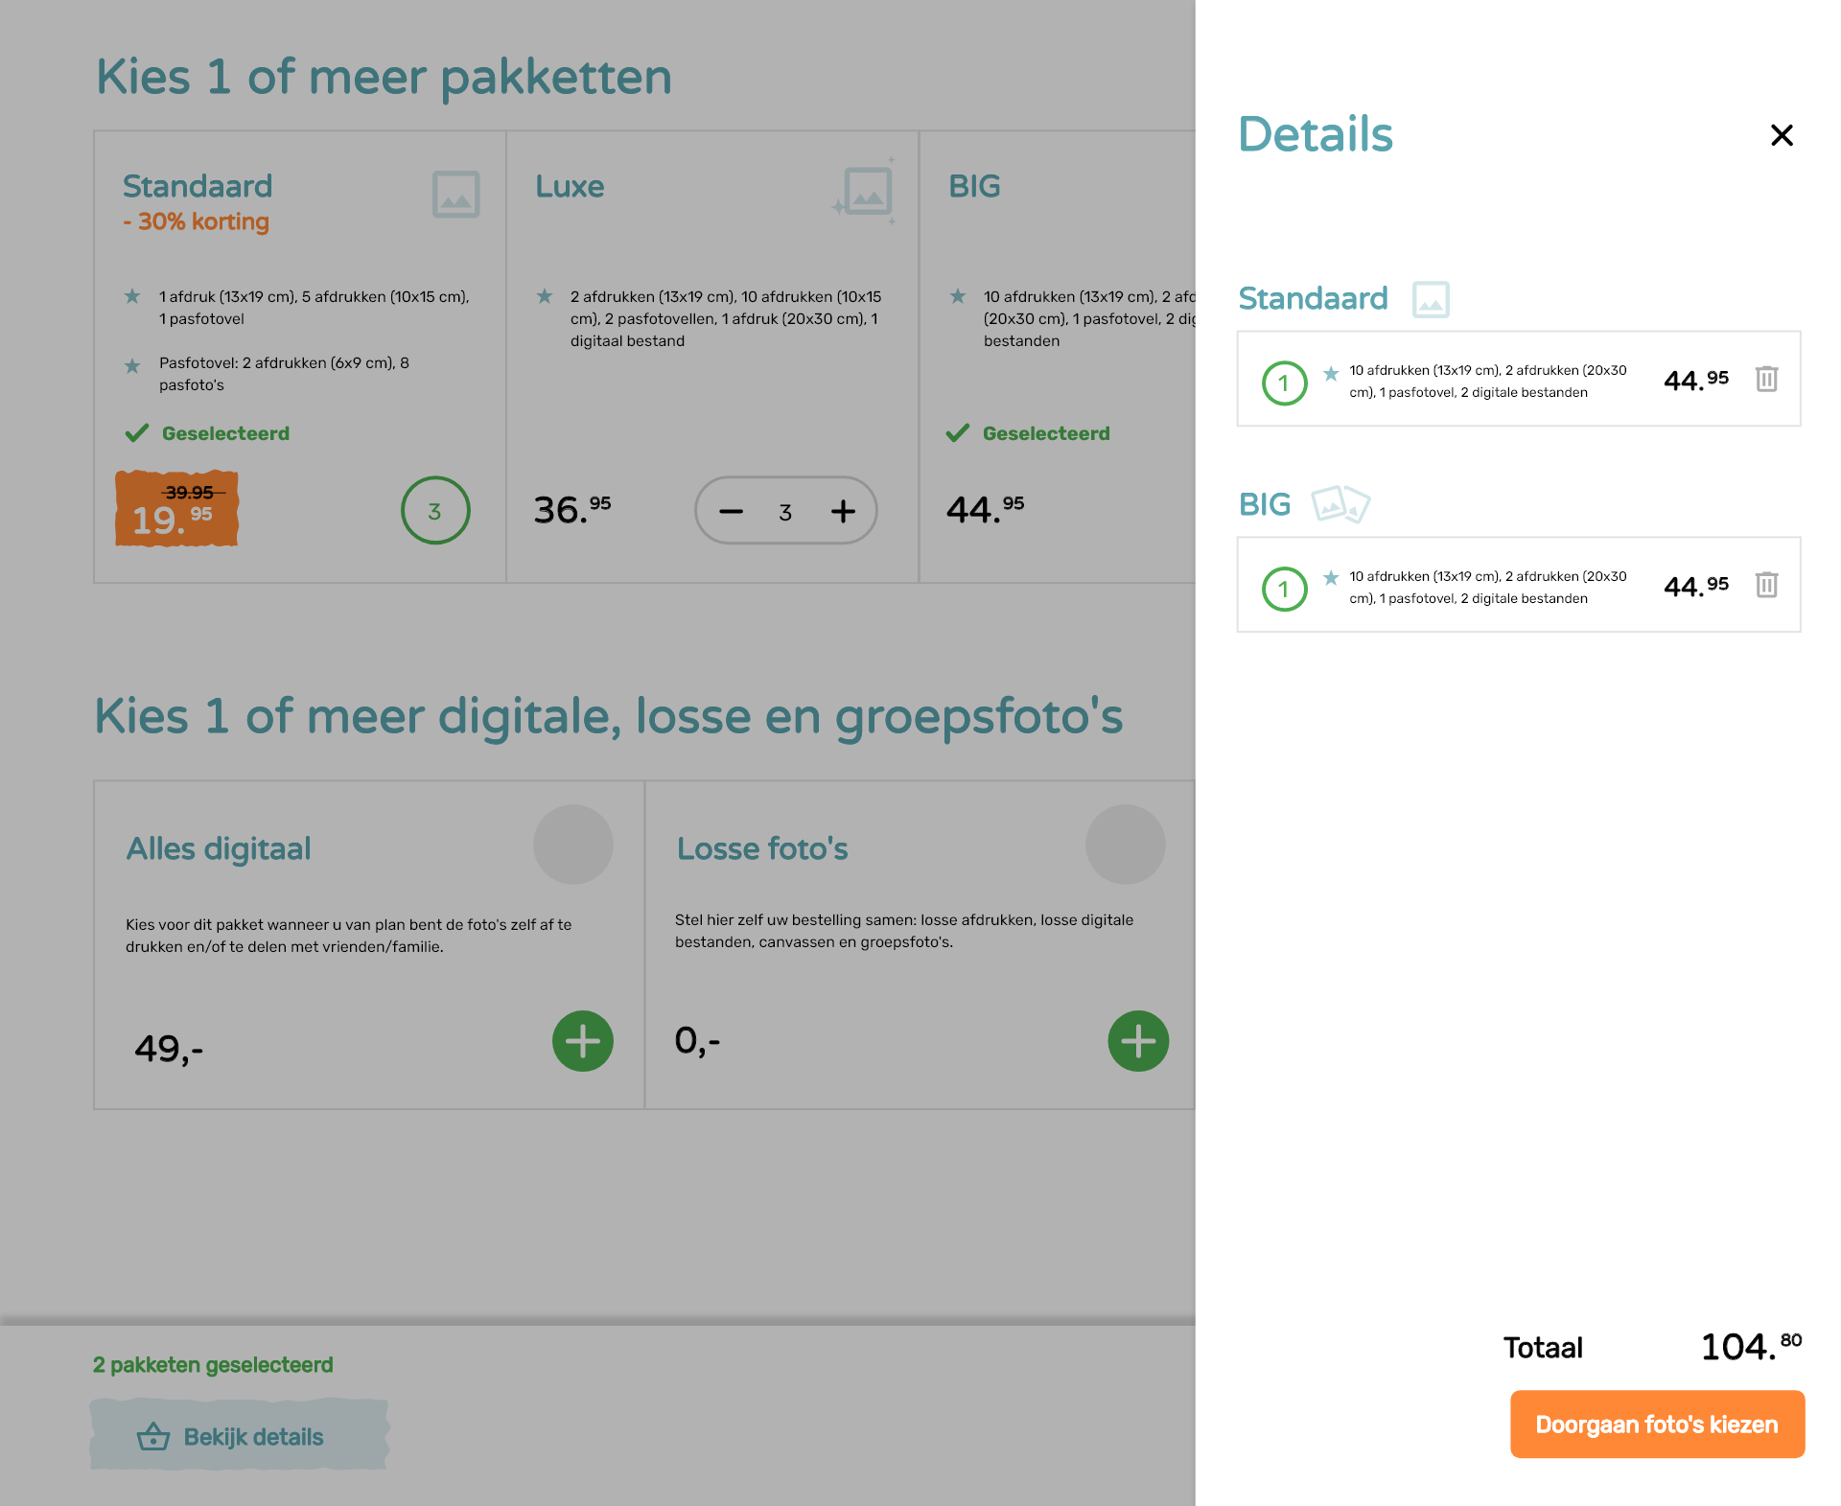Click Doorgaan foto's kiezen button
1841x1506 pixels.
[1657, 1425]
